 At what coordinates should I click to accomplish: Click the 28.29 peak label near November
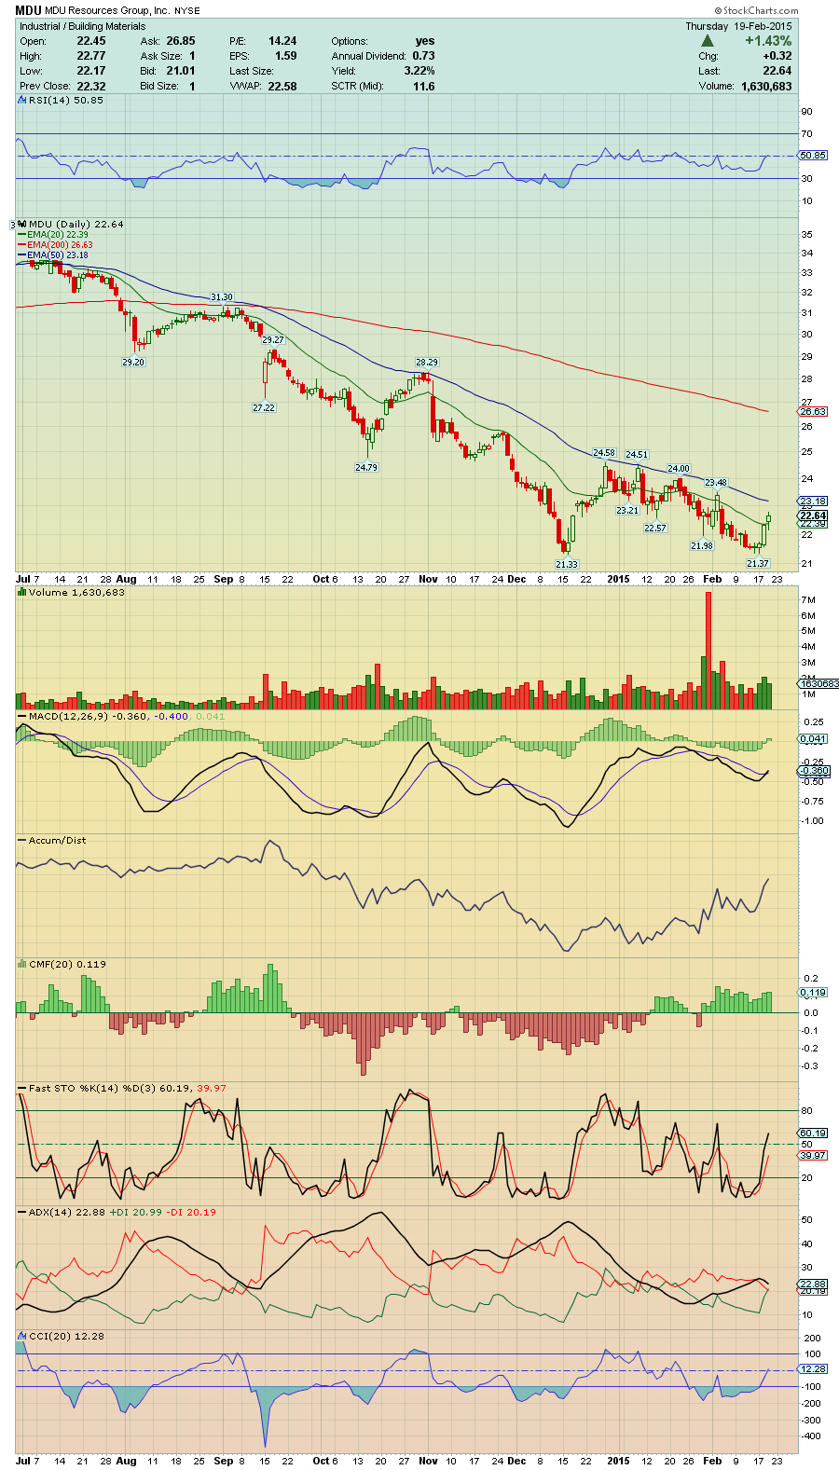[x=427, y=362]
